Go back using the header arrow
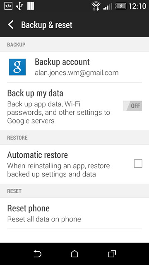This screenshot has width=149, height=265. coord(10,25)
